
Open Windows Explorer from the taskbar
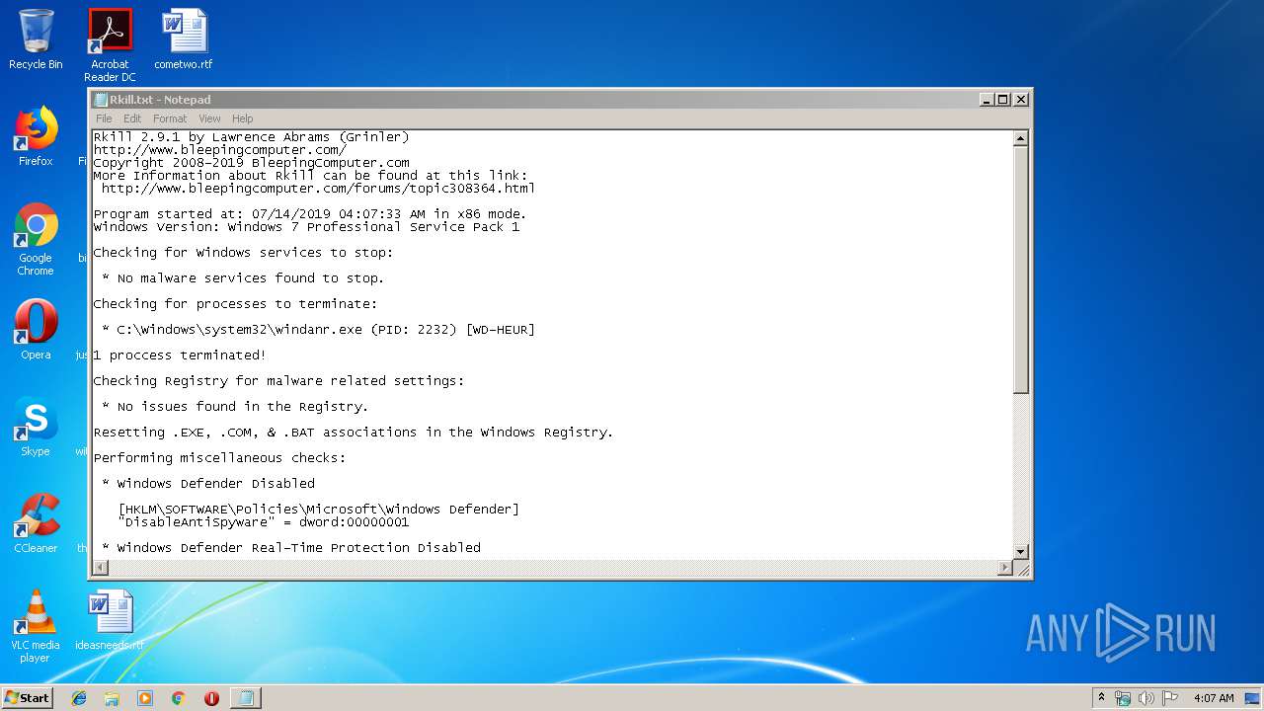point(112,698)
